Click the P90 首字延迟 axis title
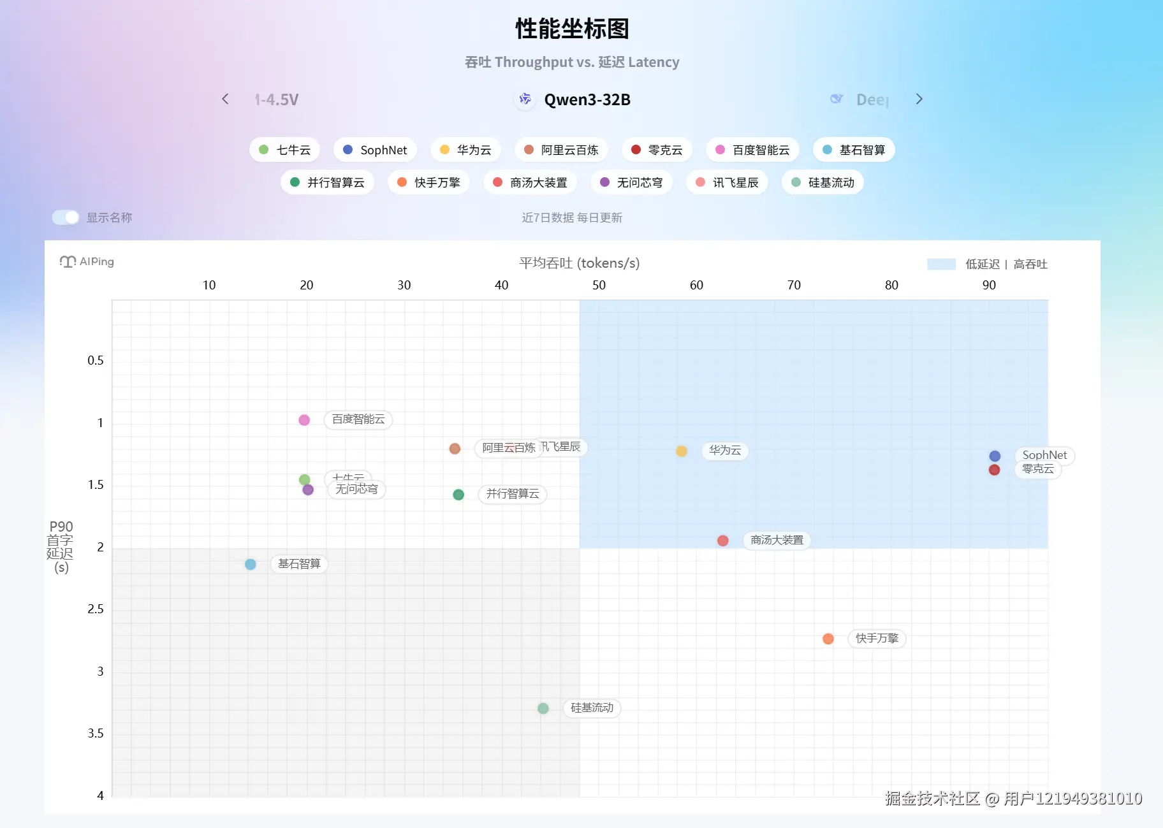The height and width of the screenshot is (828, 1163). pyautogui.click(x=61, y=547)
